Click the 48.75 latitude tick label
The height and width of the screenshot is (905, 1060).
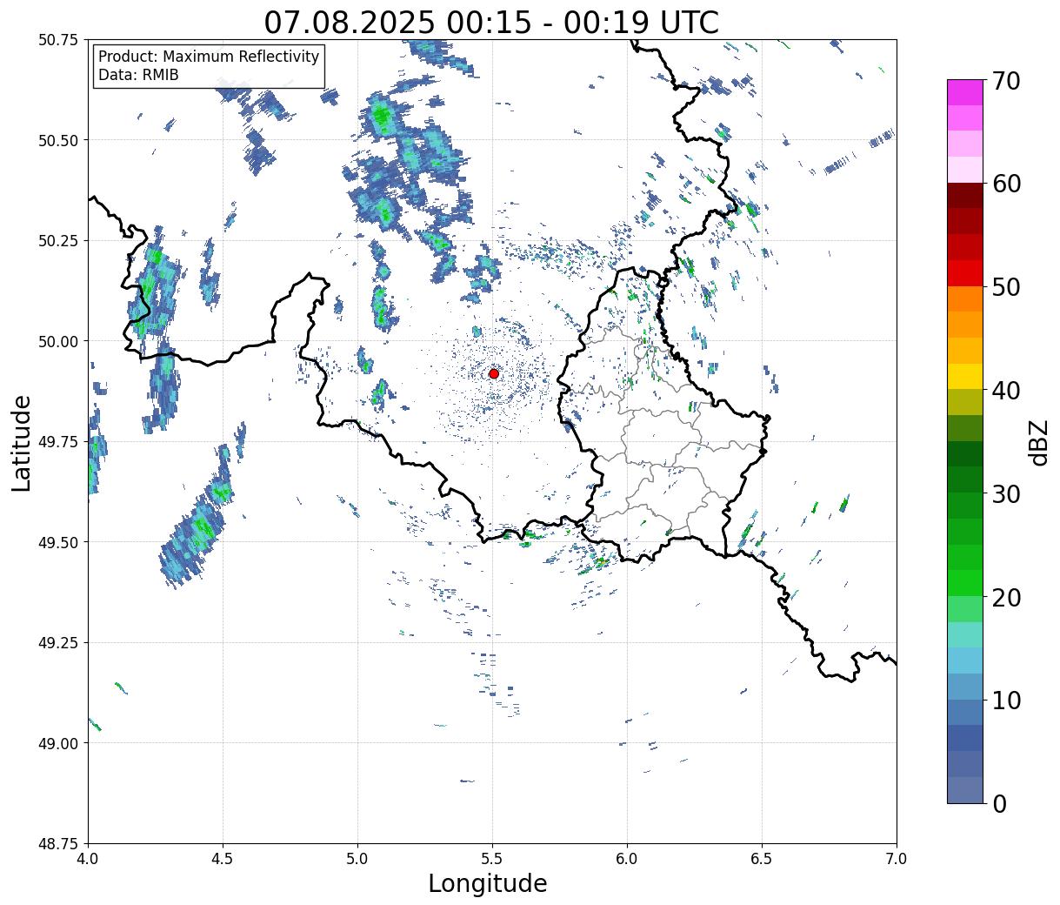(x=58, y=844)
